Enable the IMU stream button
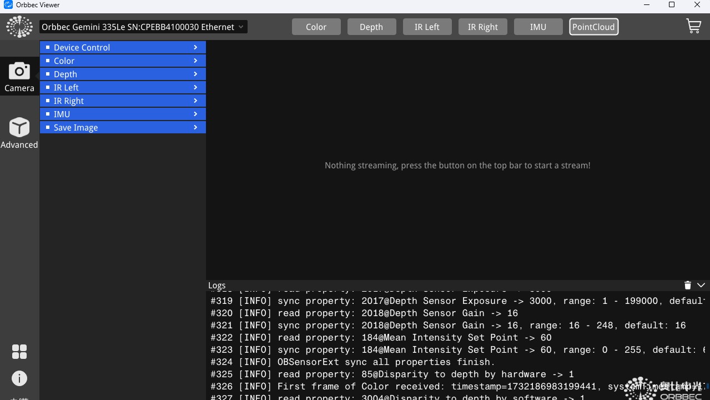Image resolution: width=710 pixels, height=400 pixels. pyautogui.click(x=538, y=27)
